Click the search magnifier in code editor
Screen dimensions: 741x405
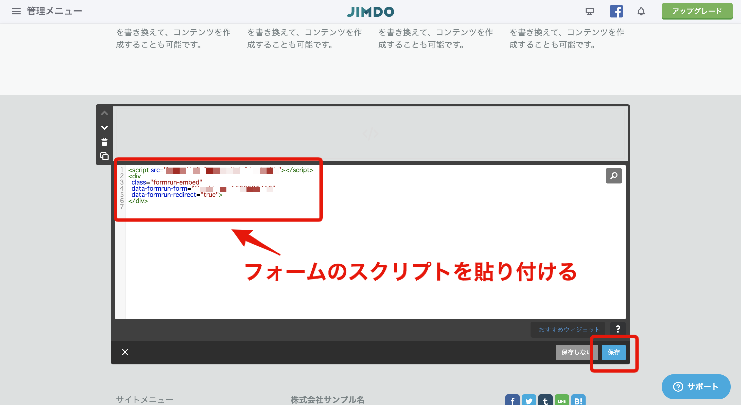[614, 176]
